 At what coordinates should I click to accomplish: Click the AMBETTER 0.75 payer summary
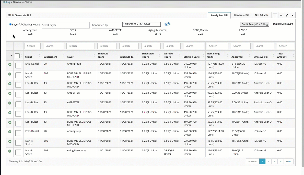coord(115,32)
